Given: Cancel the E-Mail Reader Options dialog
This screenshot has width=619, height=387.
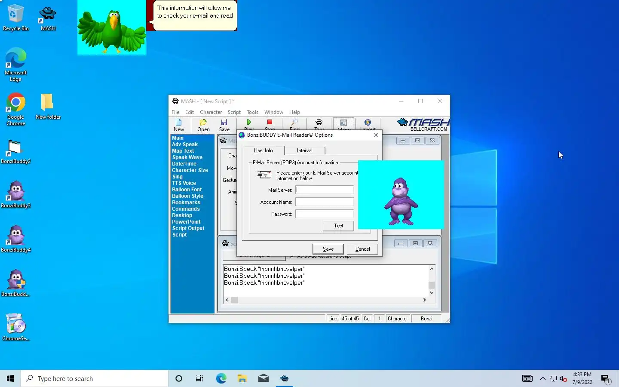Looking at the screenshot, I should point(362,249).
